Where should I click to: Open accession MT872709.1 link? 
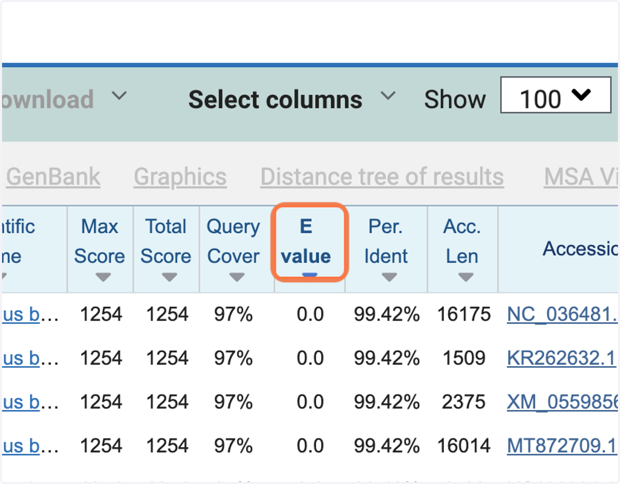click(562, 446)
